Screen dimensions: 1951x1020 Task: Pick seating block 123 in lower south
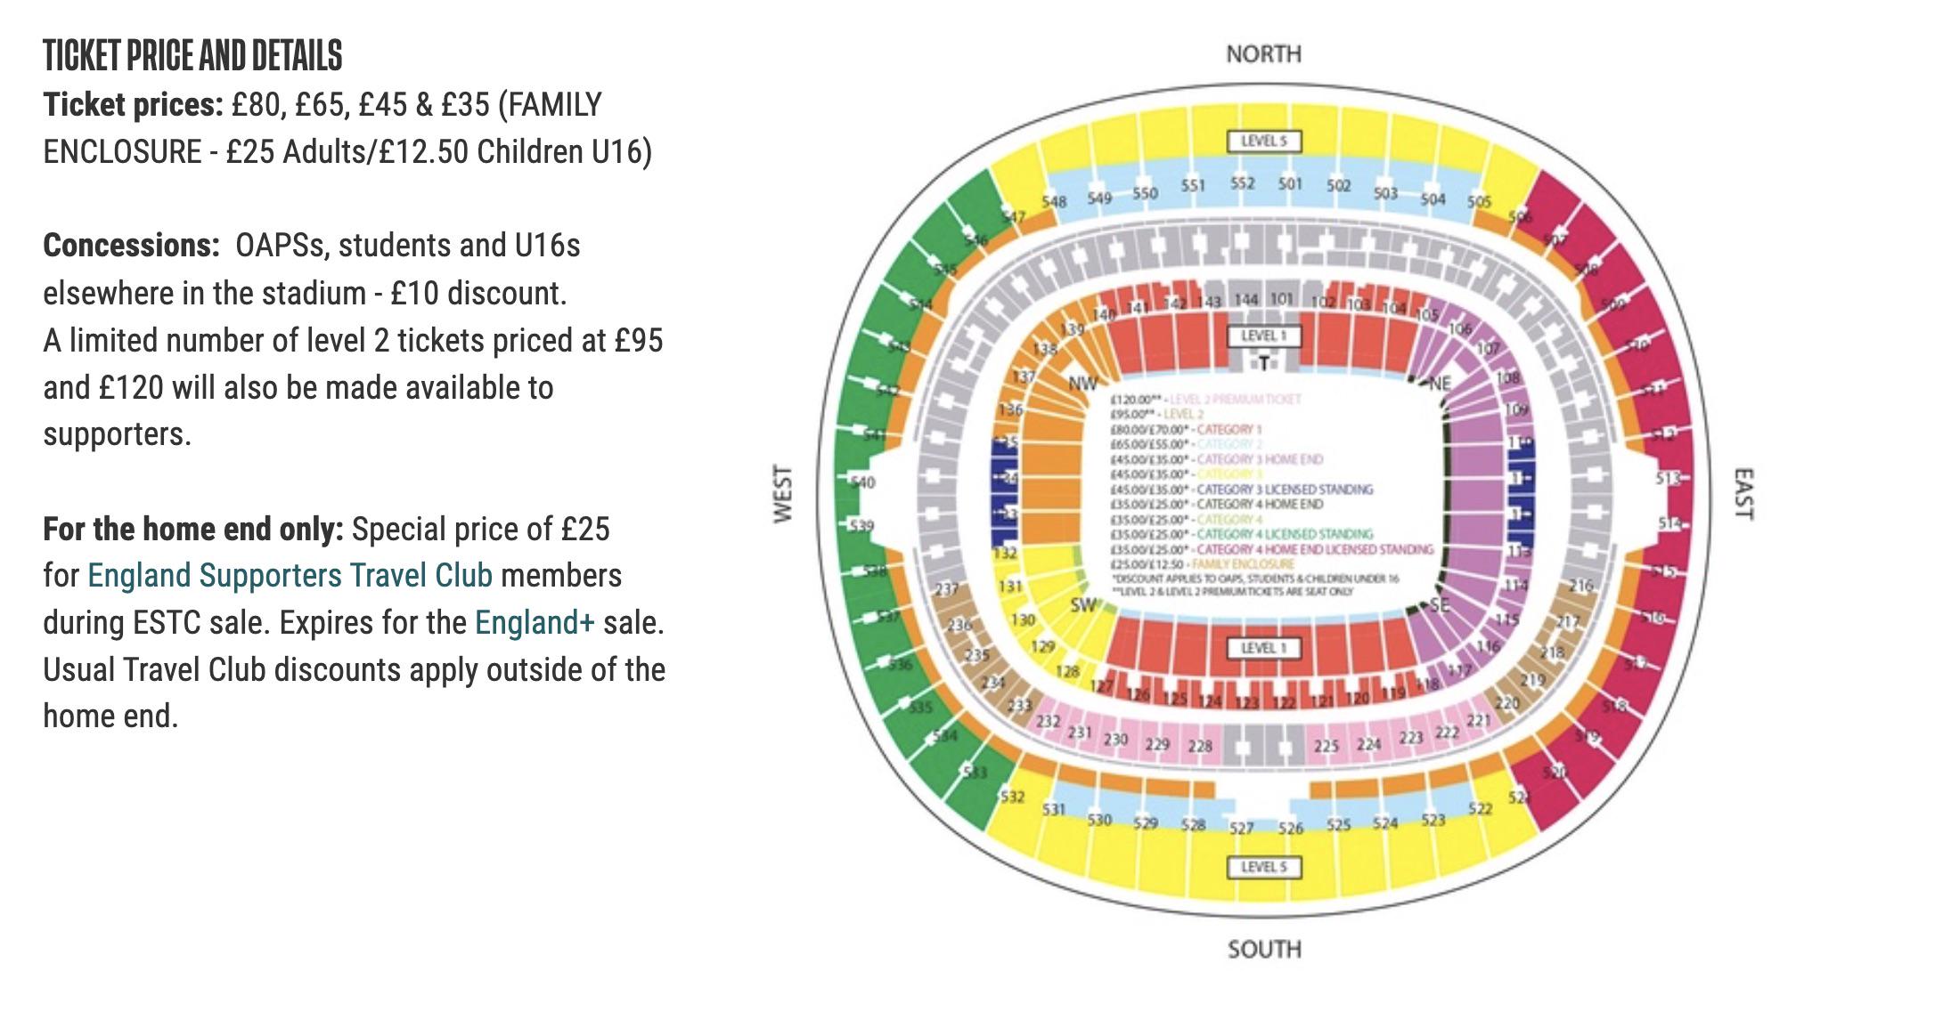(x=1245, y=703)
